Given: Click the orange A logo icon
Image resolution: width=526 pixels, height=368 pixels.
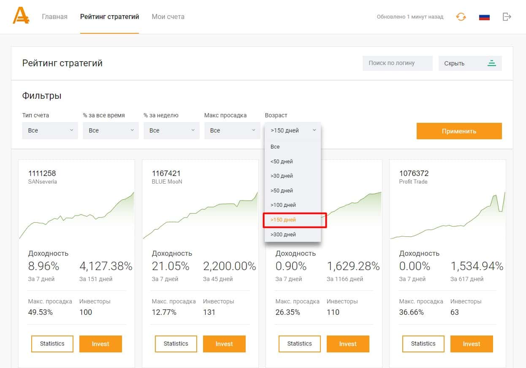Looking at the screenshot, I should pyautogui.click(x=21, y=16).
